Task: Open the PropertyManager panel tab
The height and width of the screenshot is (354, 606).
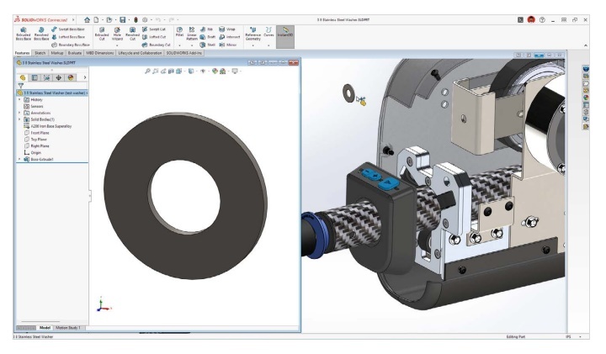Action: tap(35, 77)
